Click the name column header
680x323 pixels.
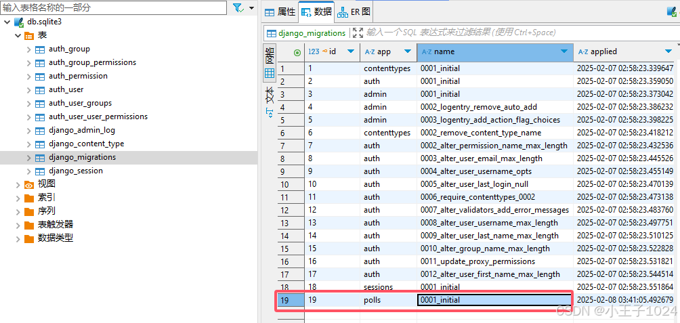click(x=495, y=51)
